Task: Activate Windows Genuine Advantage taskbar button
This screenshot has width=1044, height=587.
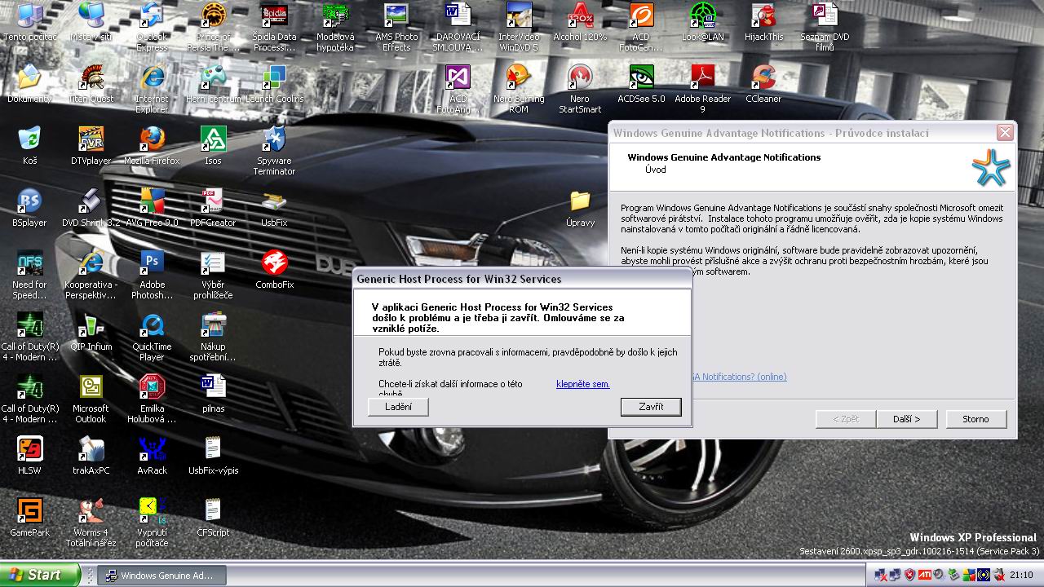Action: pos(160,576)
